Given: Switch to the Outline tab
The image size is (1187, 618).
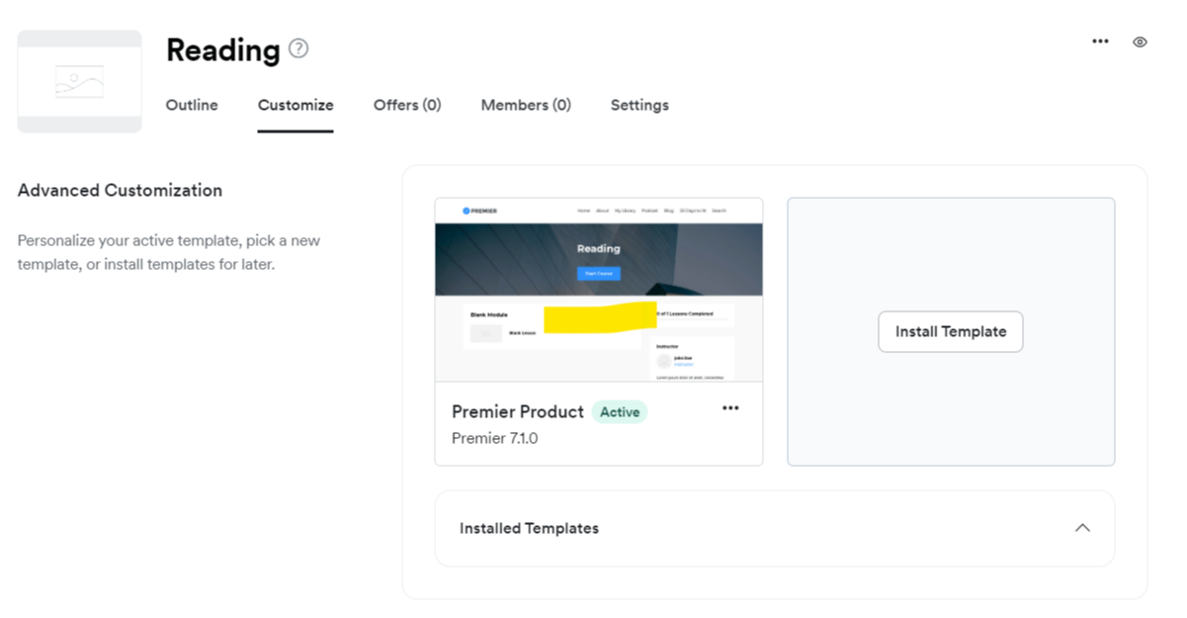Looking at the screenshot, I should [192, 105].
